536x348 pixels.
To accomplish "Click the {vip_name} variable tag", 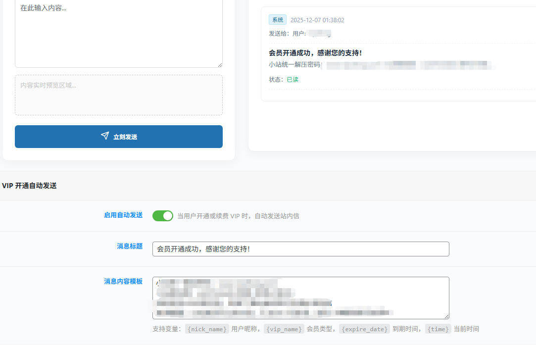I will tap(284, 329).
